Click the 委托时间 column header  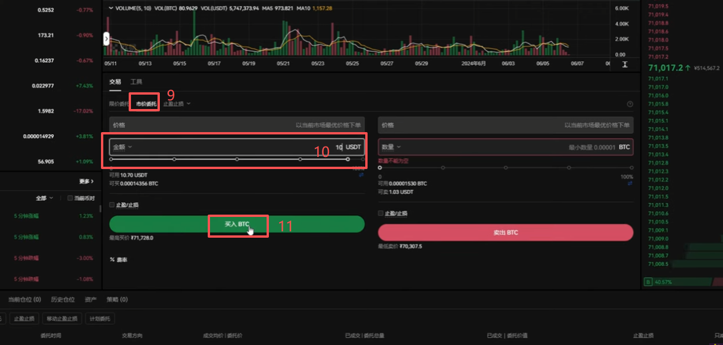pos(51,335)
